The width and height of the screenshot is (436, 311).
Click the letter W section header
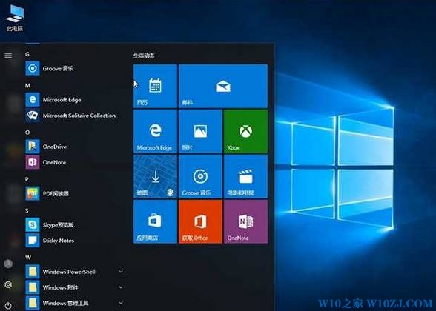point(28,258)
